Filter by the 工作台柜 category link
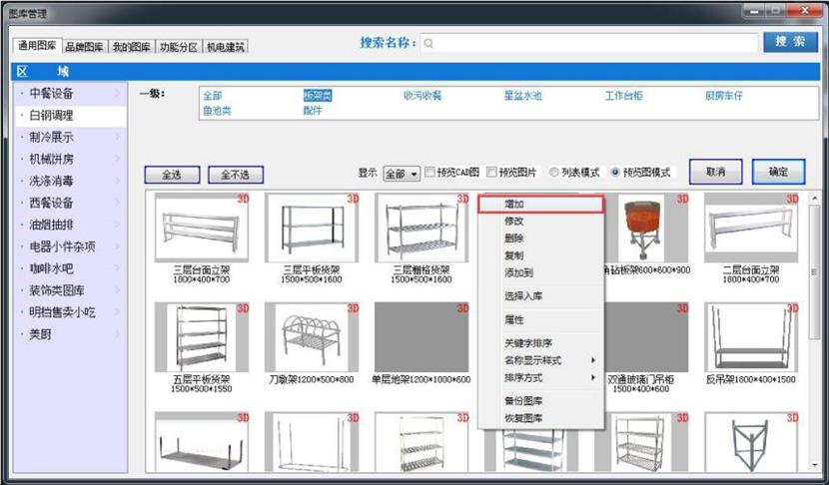The height and width of the screenshot is (485, 829). (x=624, y=96)
